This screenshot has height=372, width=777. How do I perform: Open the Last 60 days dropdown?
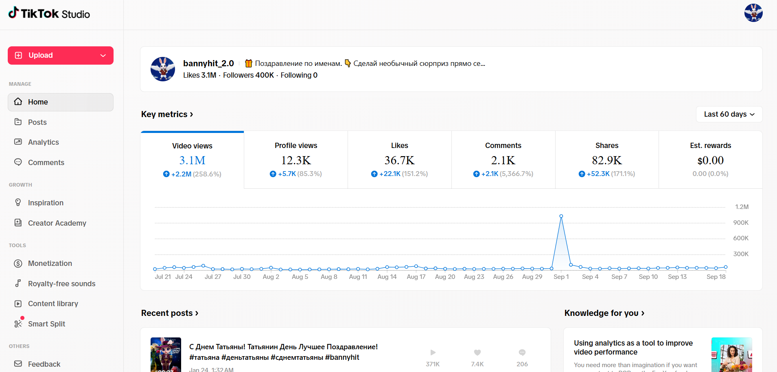(x=729, y=114)
